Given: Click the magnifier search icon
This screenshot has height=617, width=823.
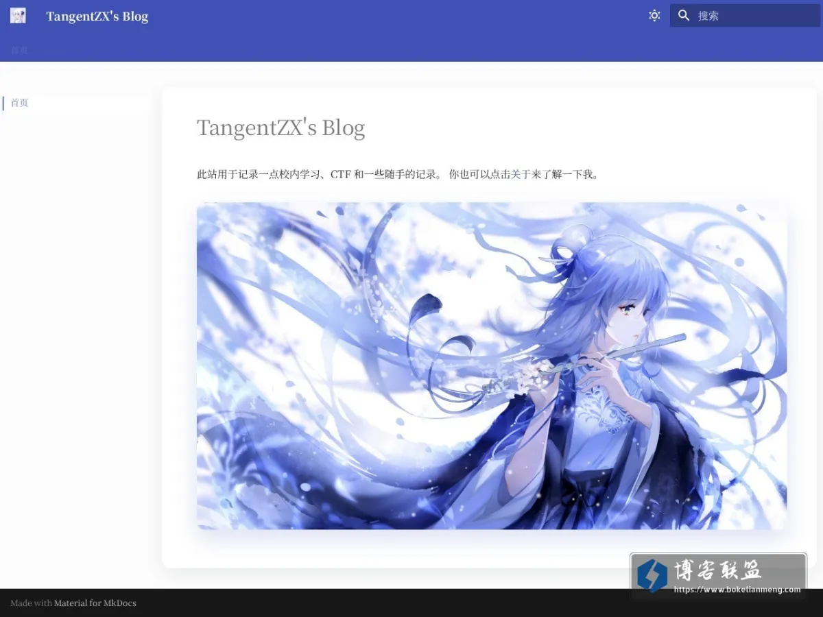Looking at the screenshot, I should coord(684,16).
